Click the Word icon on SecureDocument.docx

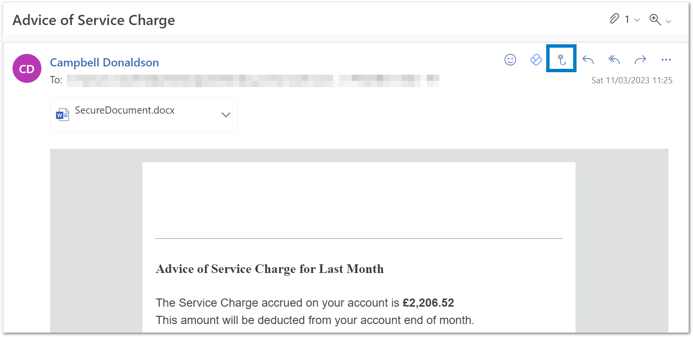tap(63, 115)
